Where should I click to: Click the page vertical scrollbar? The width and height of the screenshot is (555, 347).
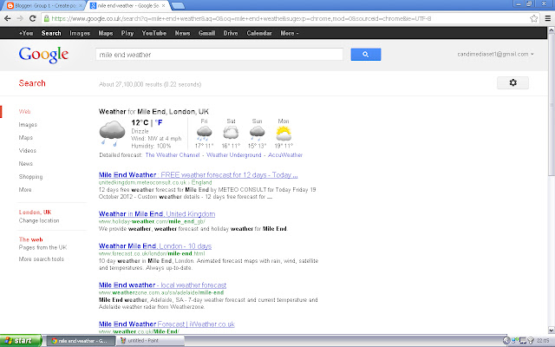point(552,104)
